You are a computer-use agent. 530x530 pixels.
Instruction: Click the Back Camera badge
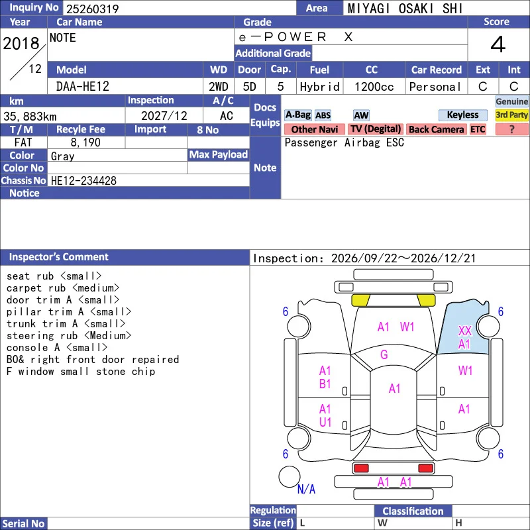coord(436,129)
